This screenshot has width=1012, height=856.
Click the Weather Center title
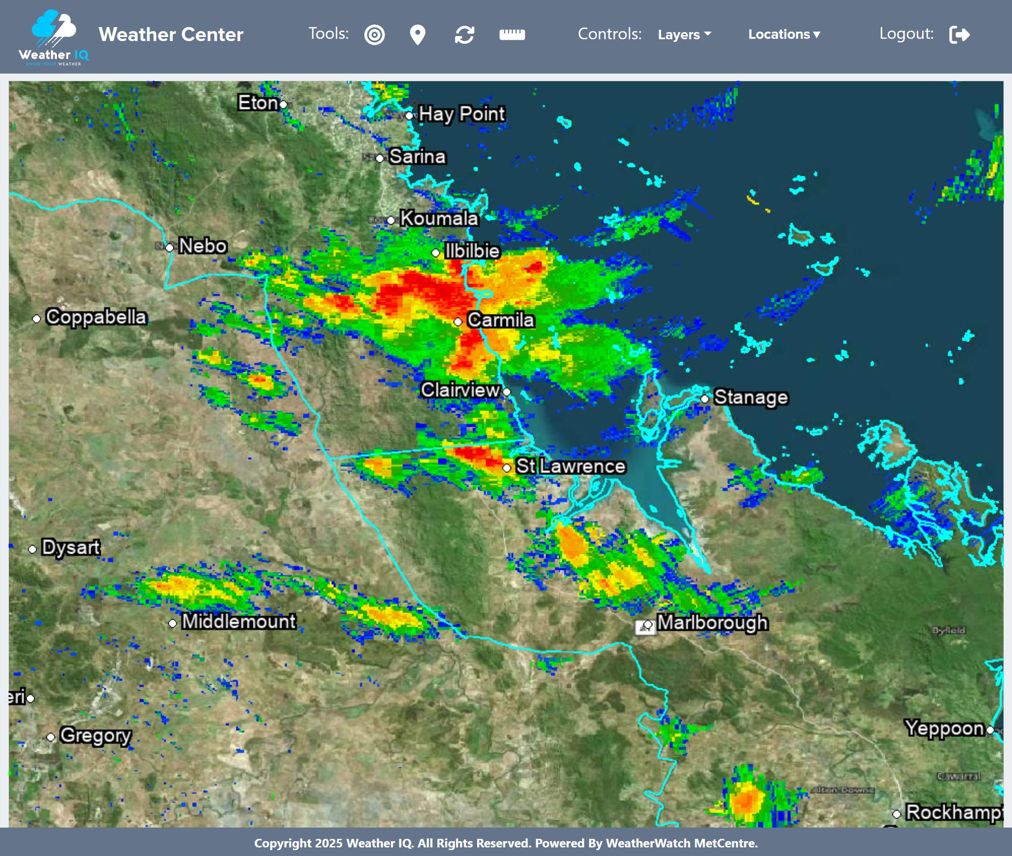(x=171, y=35)
